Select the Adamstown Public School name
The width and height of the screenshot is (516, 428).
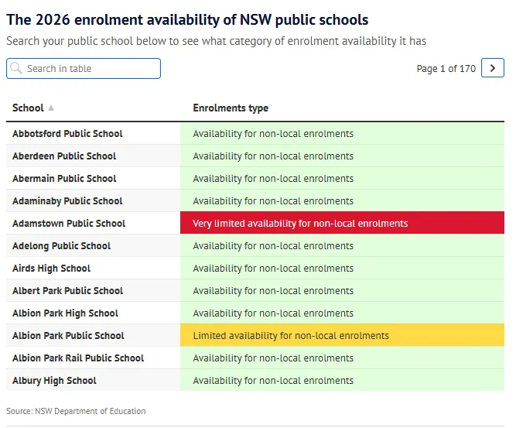pyautogui.click(x=69, y=224)
